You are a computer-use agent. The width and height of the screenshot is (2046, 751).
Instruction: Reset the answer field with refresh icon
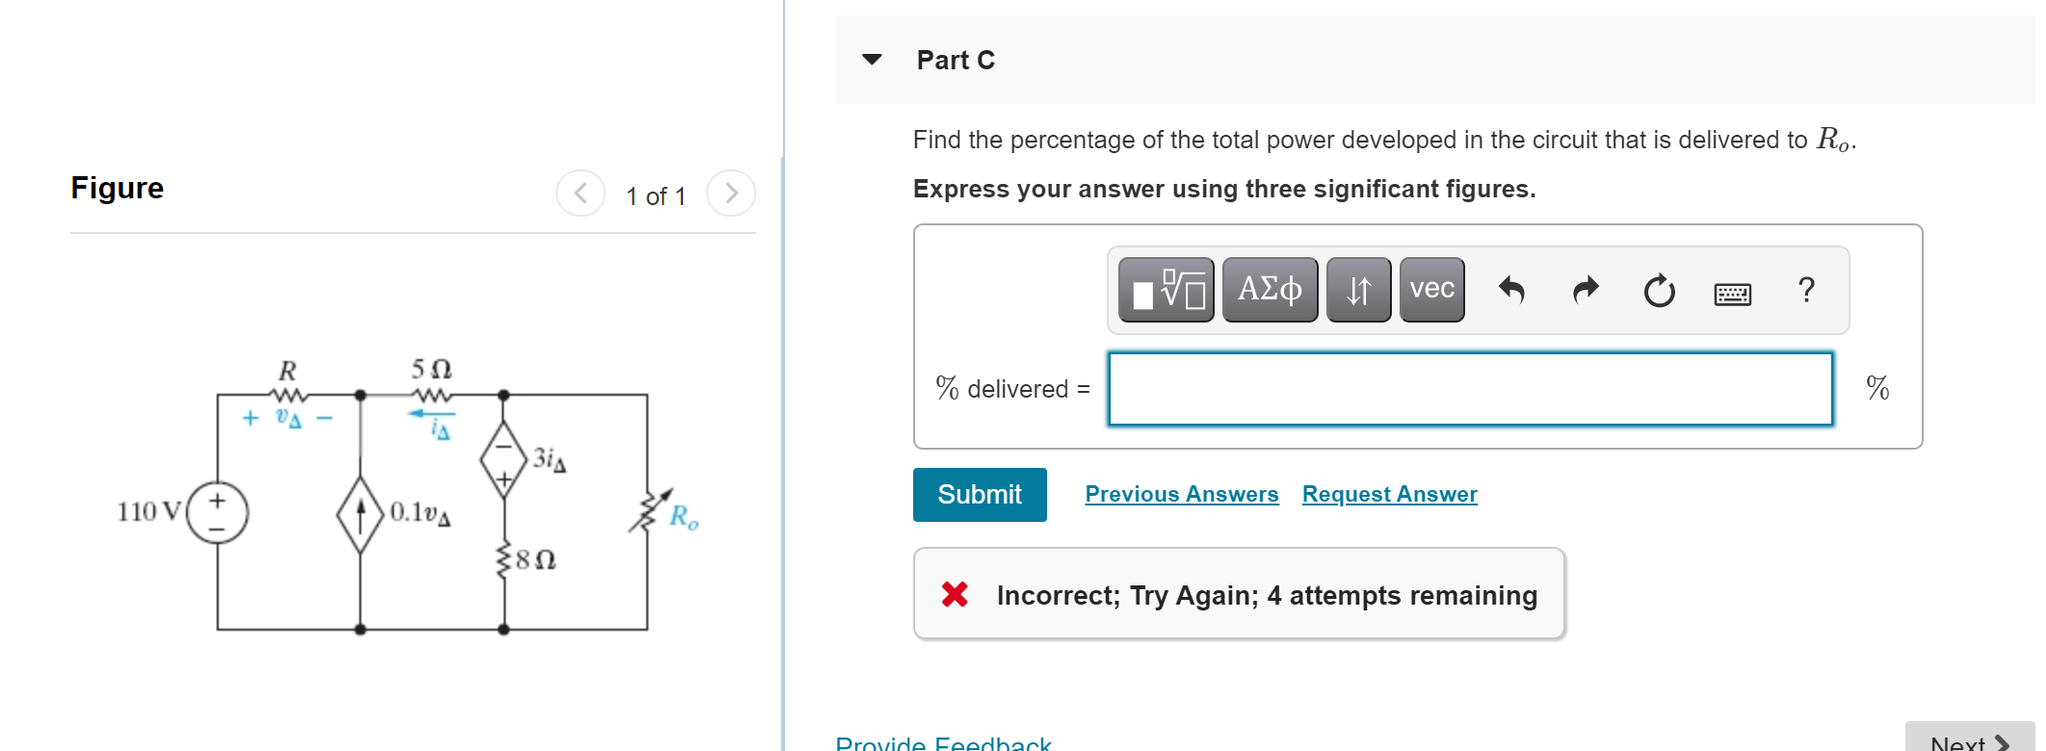click(x=1658, y=289)
